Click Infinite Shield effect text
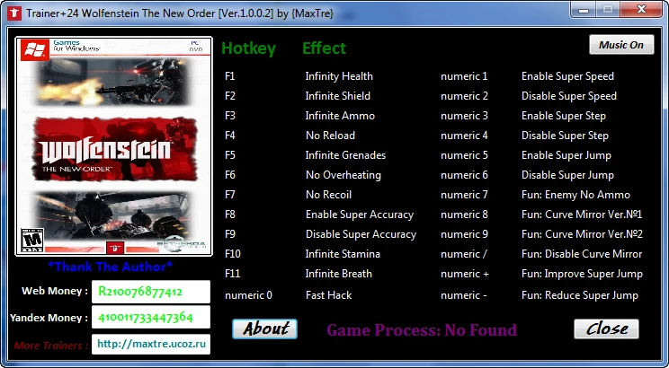The image size is (669, 368). pyautogui.click(x=338, y=96)
